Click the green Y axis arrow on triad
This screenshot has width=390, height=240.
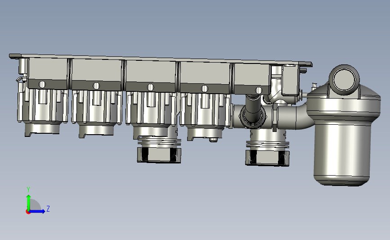pyautogui.click(x=28, y=202)
